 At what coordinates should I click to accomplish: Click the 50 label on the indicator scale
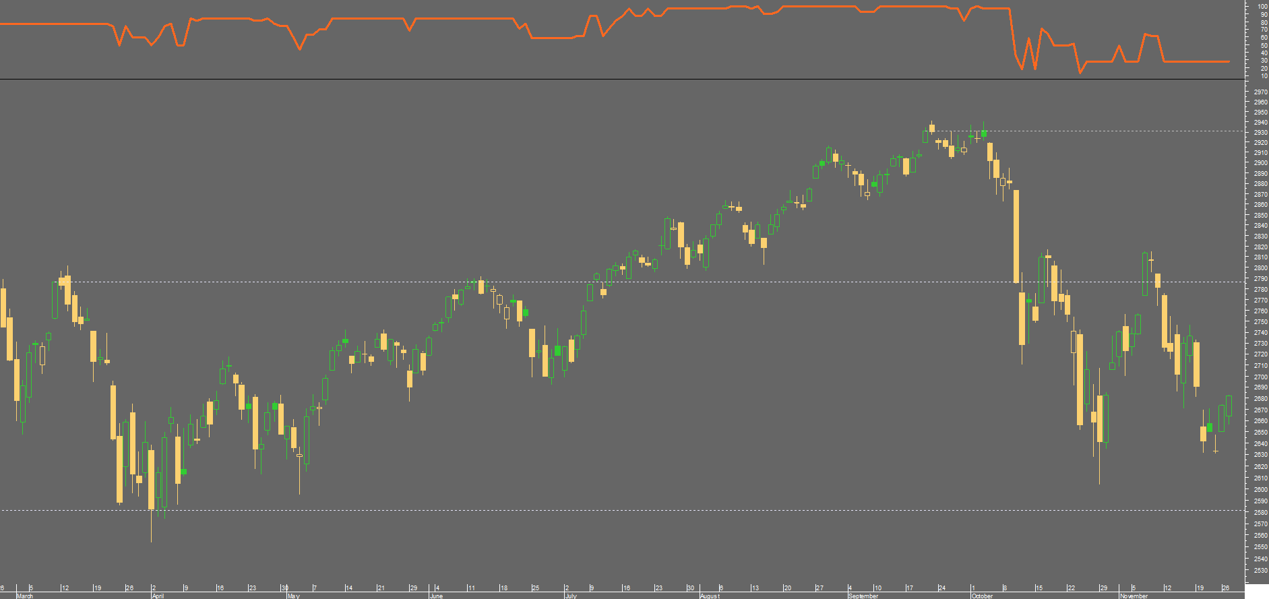tap(1264, 45)
